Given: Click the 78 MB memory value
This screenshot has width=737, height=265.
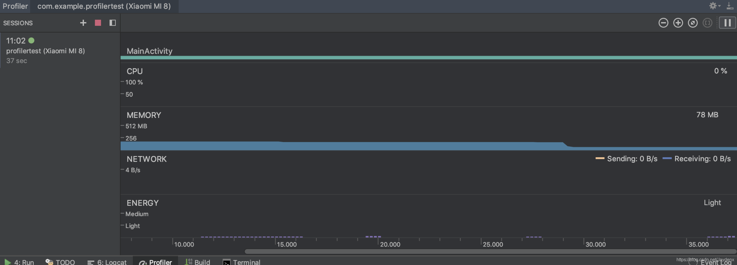Looking at the screenshot, I should pyautogui.click(x=707, y=115).
